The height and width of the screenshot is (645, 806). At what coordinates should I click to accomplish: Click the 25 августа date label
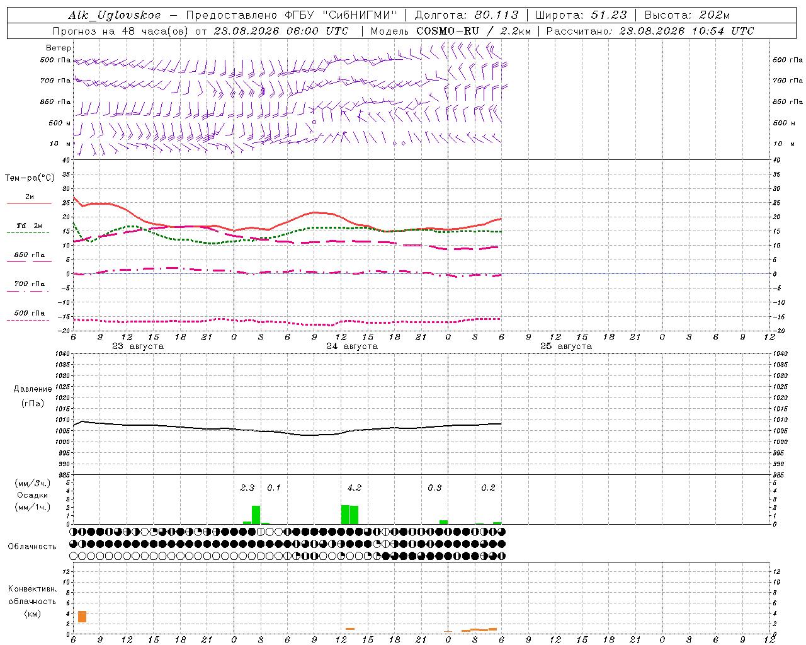pos(566,346)
